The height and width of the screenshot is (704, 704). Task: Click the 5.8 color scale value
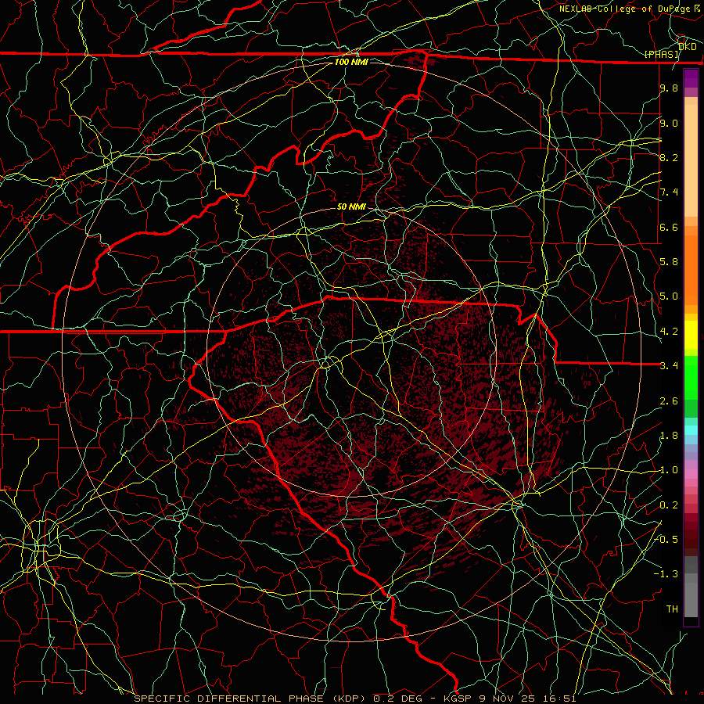tap(669, 262)
